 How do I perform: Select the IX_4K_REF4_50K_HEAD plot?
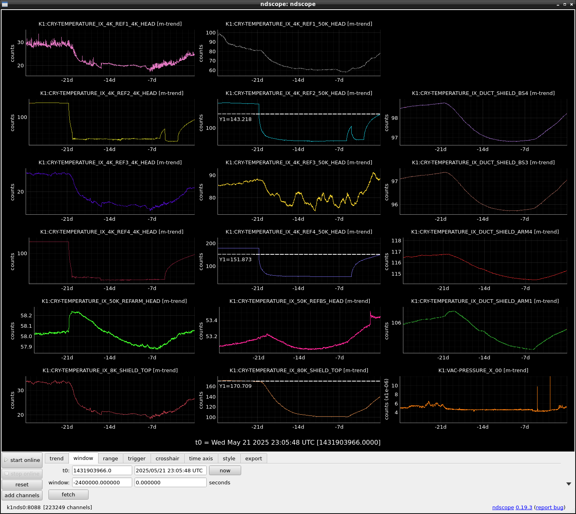tap(299, 260)
